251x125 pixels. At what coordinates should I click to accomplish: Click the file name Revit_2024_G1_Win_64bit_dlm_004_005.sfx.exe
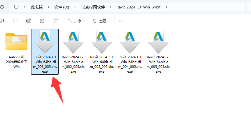(130, 64)
